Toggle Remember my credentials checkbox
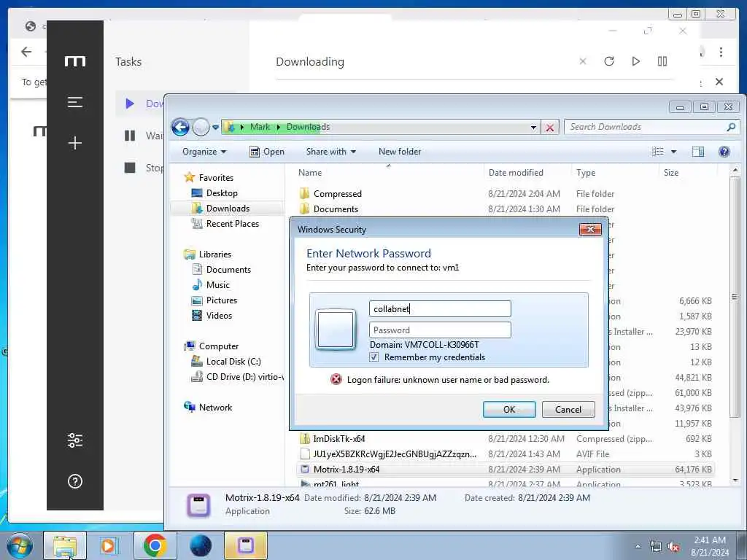Image resolution: width=747 pixels, height=560 pixels. click(374, 357)
